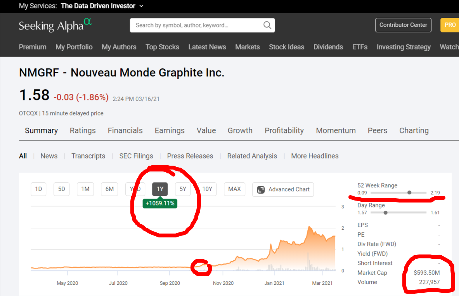The height and width of the screenshot is (296, 459).
Task: Click the Short Interest label
Action: [375, 263]
